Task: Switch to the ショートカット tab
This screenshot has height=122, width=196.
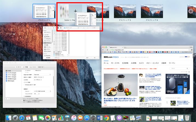Action: 33,67
